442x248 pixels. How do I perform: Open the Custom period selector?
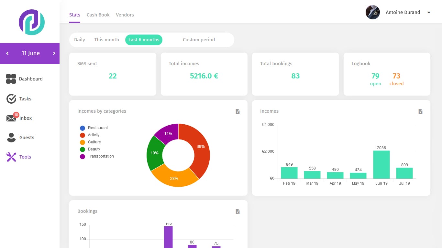[199, 40]
